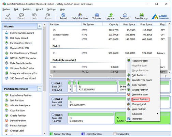
Task: Choose Format Partition in context menu
Action: [140, 100]
